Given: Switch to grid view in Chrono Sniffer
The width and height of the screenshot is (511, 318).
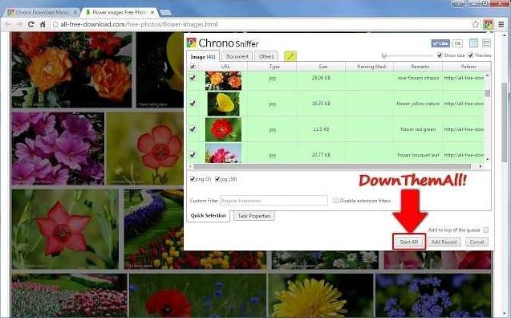Looking at the screenshot, I should [473, 43].
